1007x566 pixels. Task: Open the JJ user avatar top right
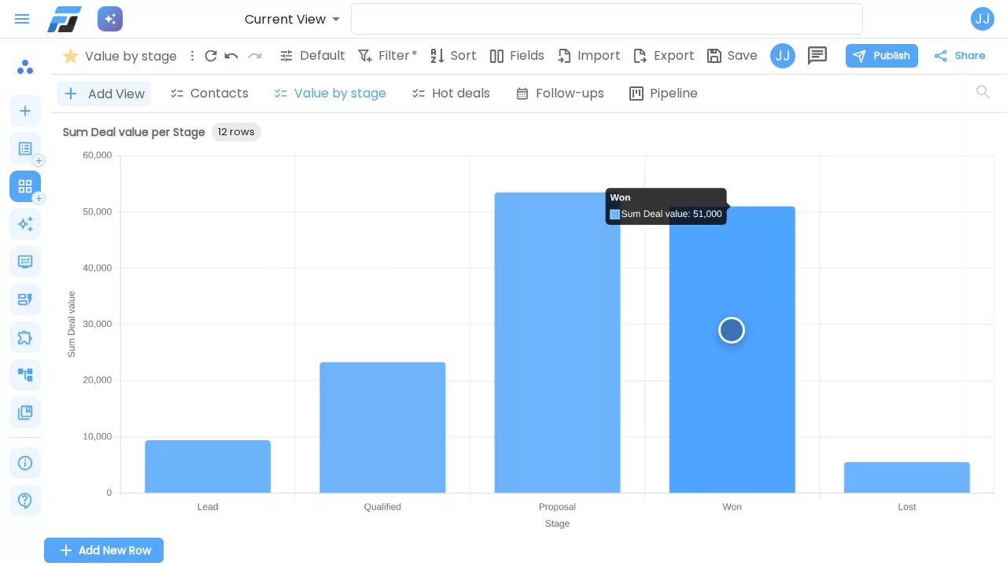pyautogui.click(x=983, y=19)
